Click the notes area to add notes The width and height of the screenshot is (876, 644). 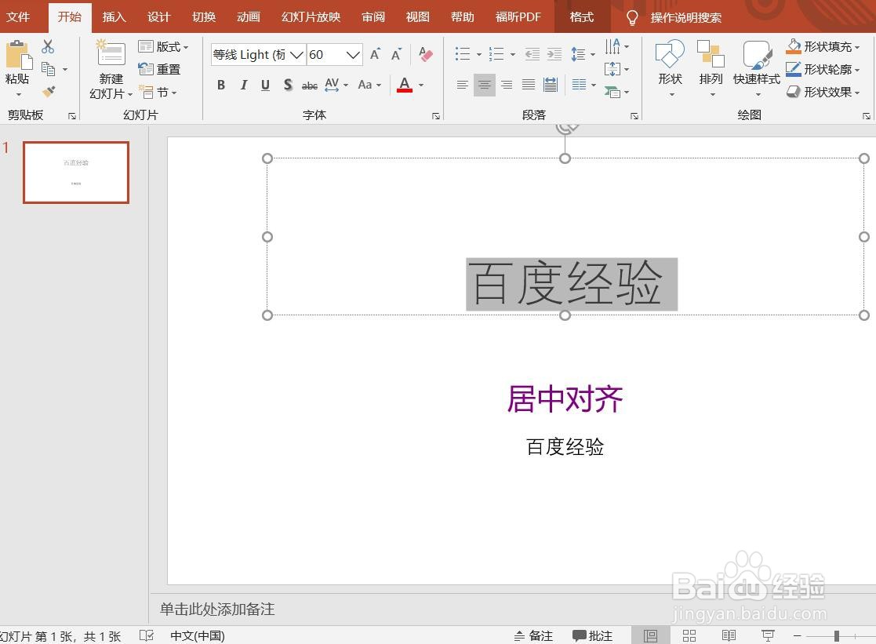217,609
